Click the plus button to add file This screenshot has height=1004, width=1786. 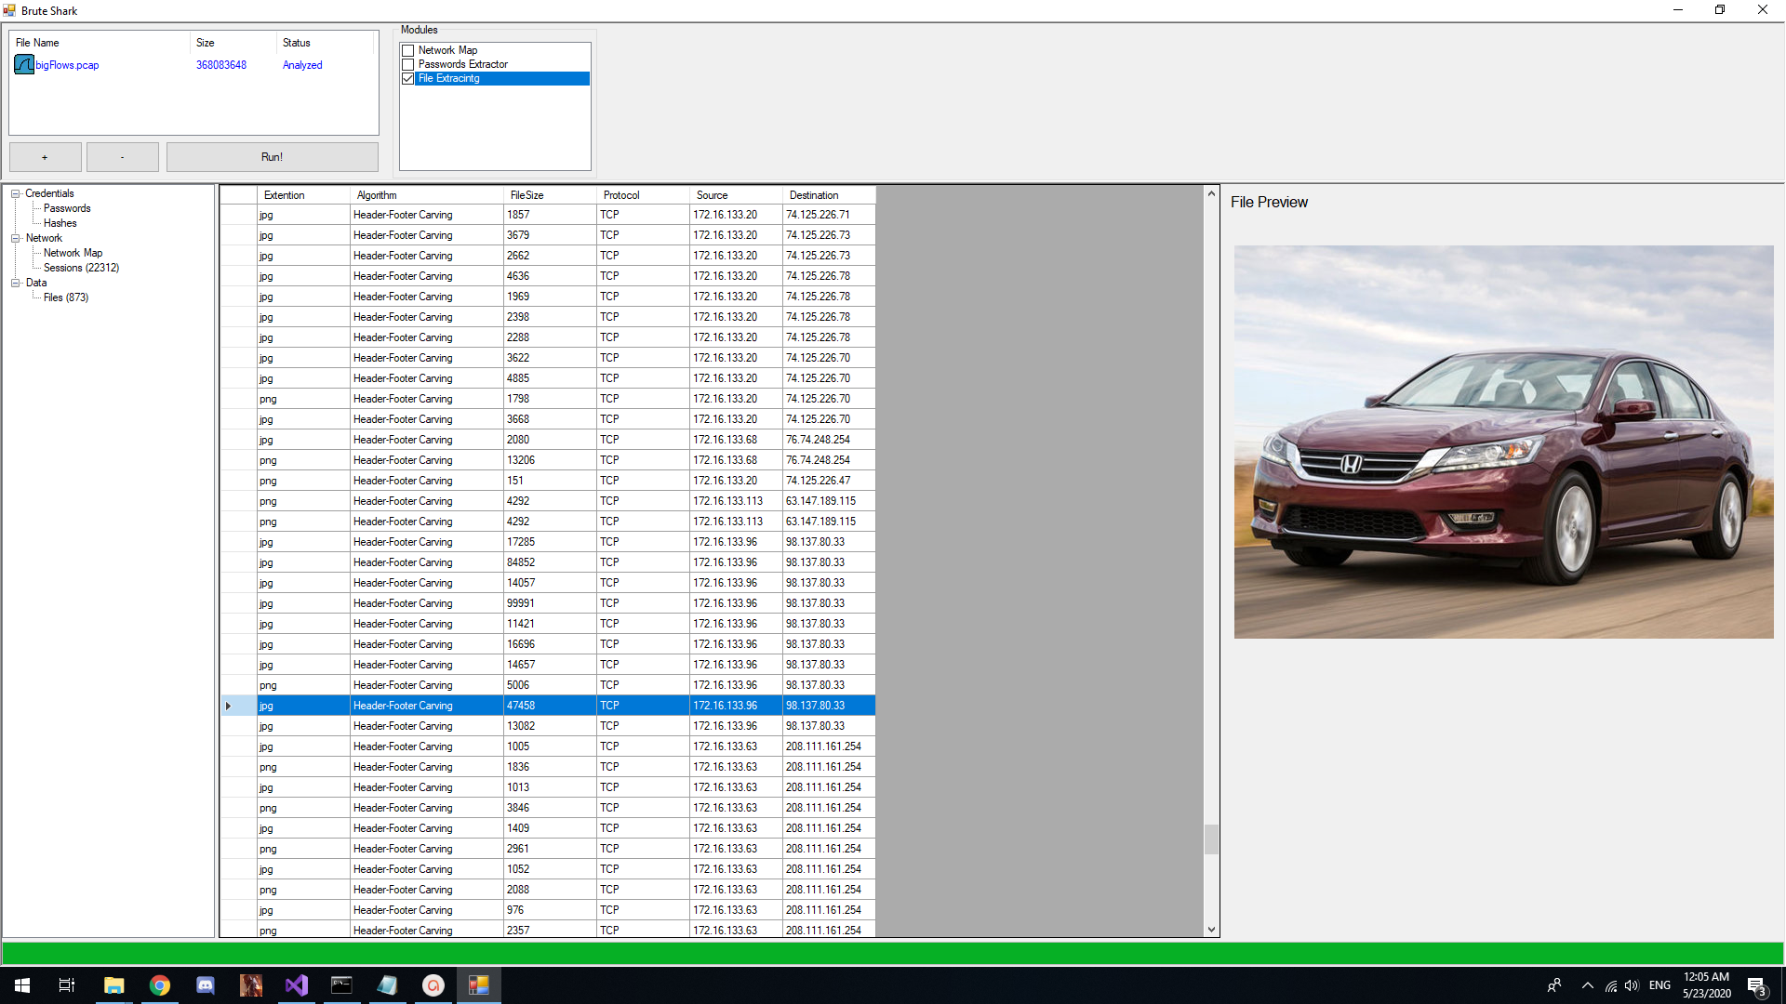click(45, 157)
